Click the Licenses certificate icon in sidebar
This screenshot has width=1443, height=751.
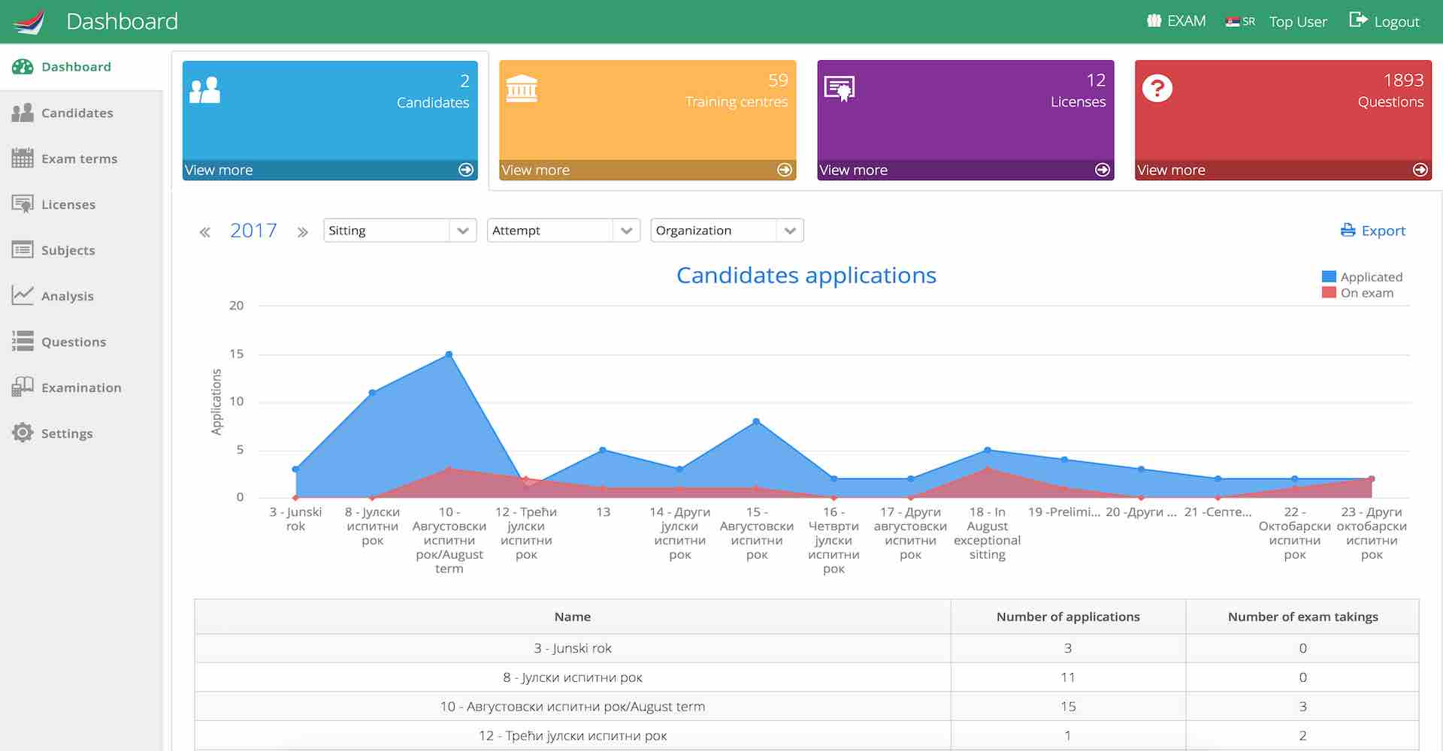[23, 204]
